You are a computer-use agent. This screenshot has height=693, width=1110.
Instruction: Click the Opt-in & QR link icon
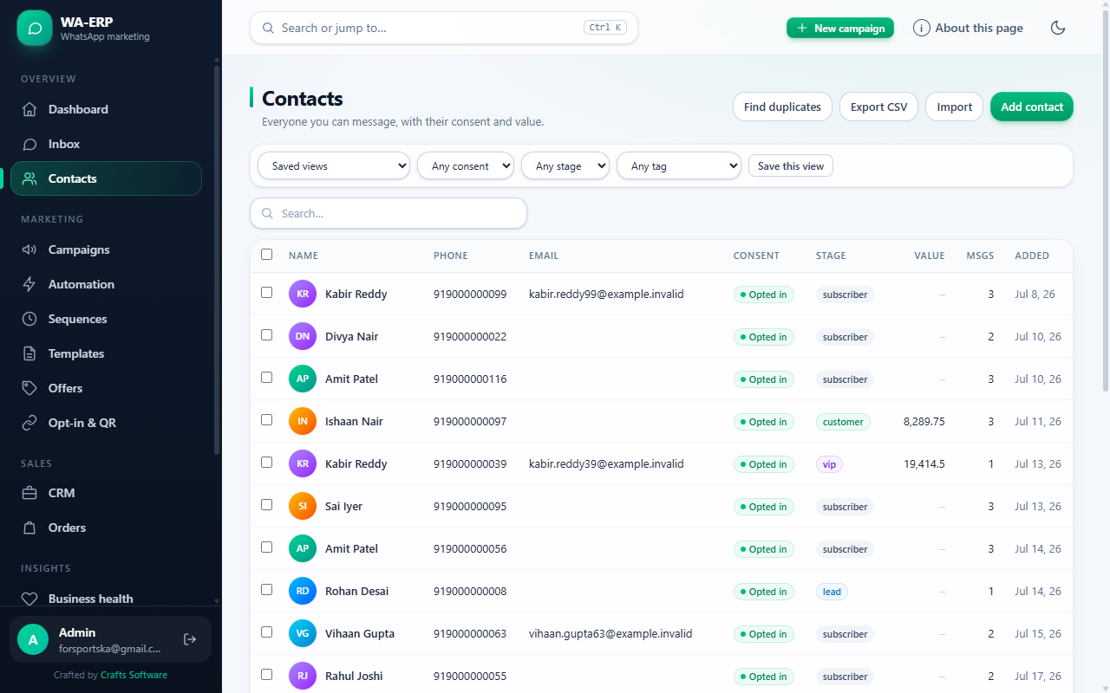click(x=29, y=423)
